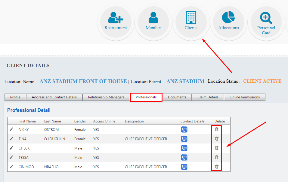View contact details for TINA O LOUGHLIN
The width and height of the screenshot is (288, 182).
tap(184, 139)
